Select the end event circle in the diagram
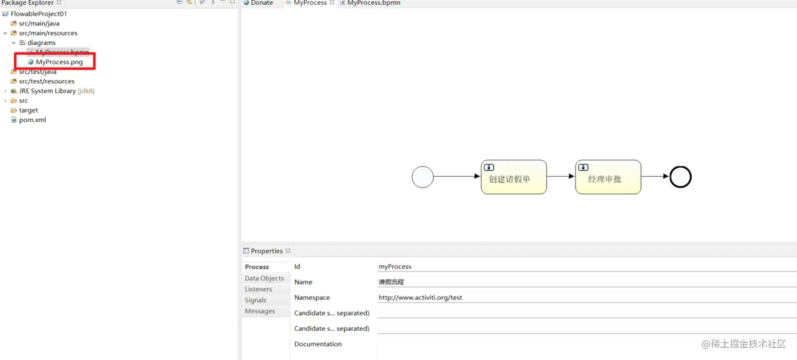 (680, 177)
